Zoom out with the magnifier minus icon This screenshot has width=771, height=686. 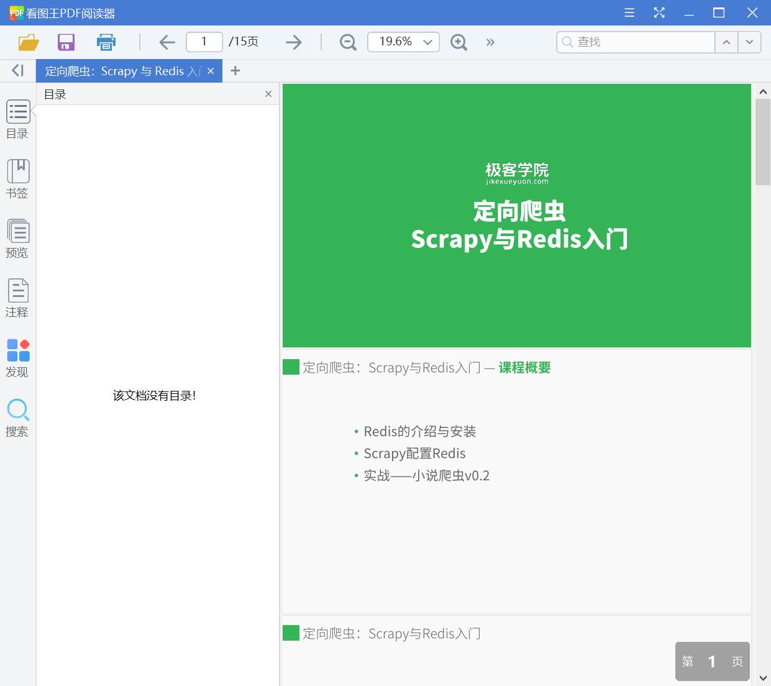tap(347, 42)
